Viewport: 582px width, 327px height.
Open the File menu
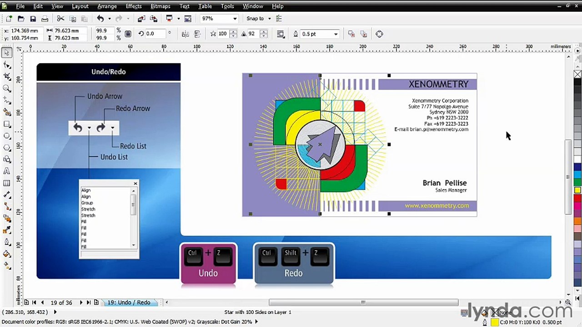(x=20, y=6)
